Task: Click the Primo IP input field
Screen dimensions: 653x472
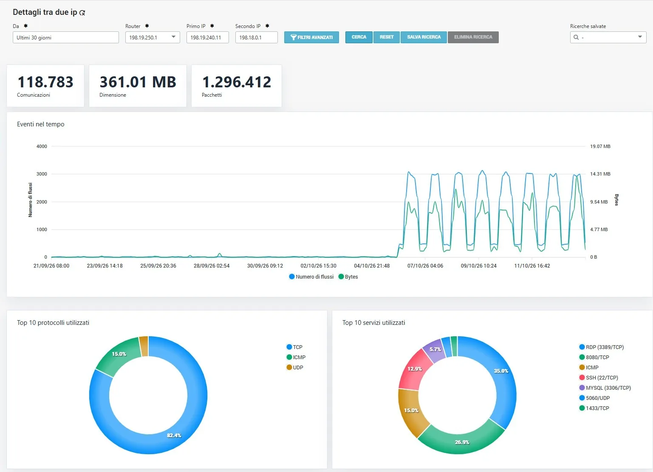Action: pyautogui.click(x=208, y=37)
